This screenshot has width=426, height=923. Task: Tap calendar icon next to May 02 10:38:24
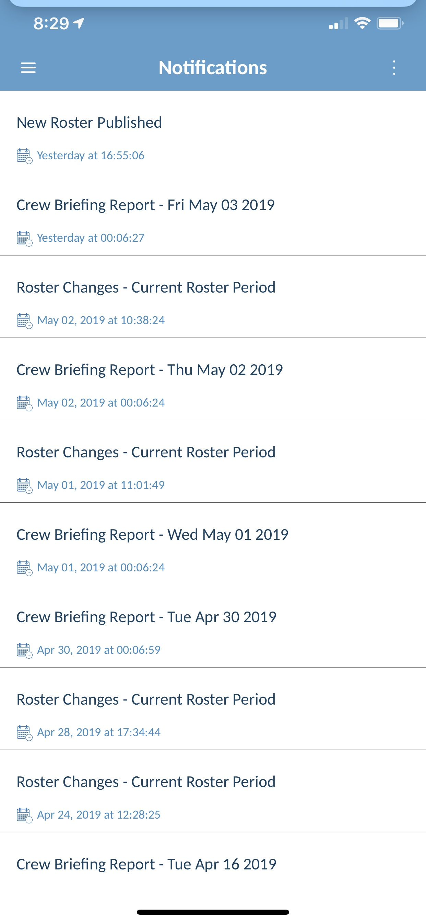25,321
